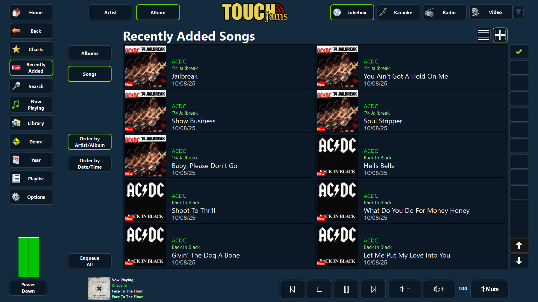
Task: Skip to previous track
Action: [x=292, y=289]
